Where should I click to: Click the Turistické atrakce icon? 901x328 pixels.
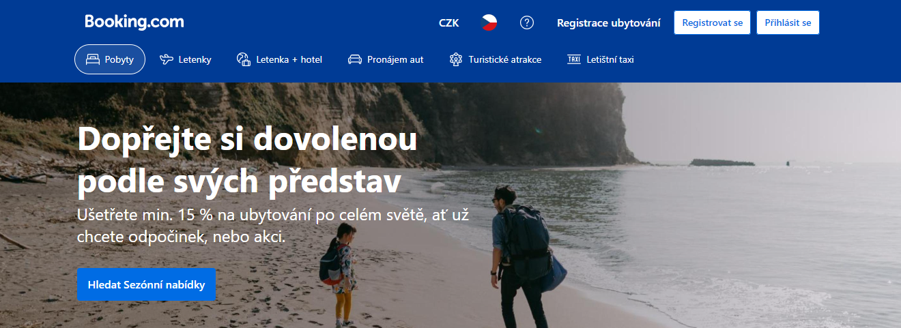[456, 59]
